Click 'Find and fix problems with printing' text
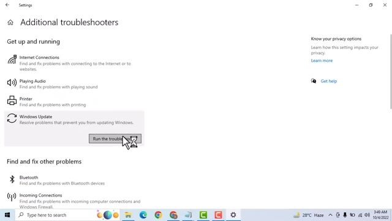The image size is (392, 221). (x=53, y=105)
